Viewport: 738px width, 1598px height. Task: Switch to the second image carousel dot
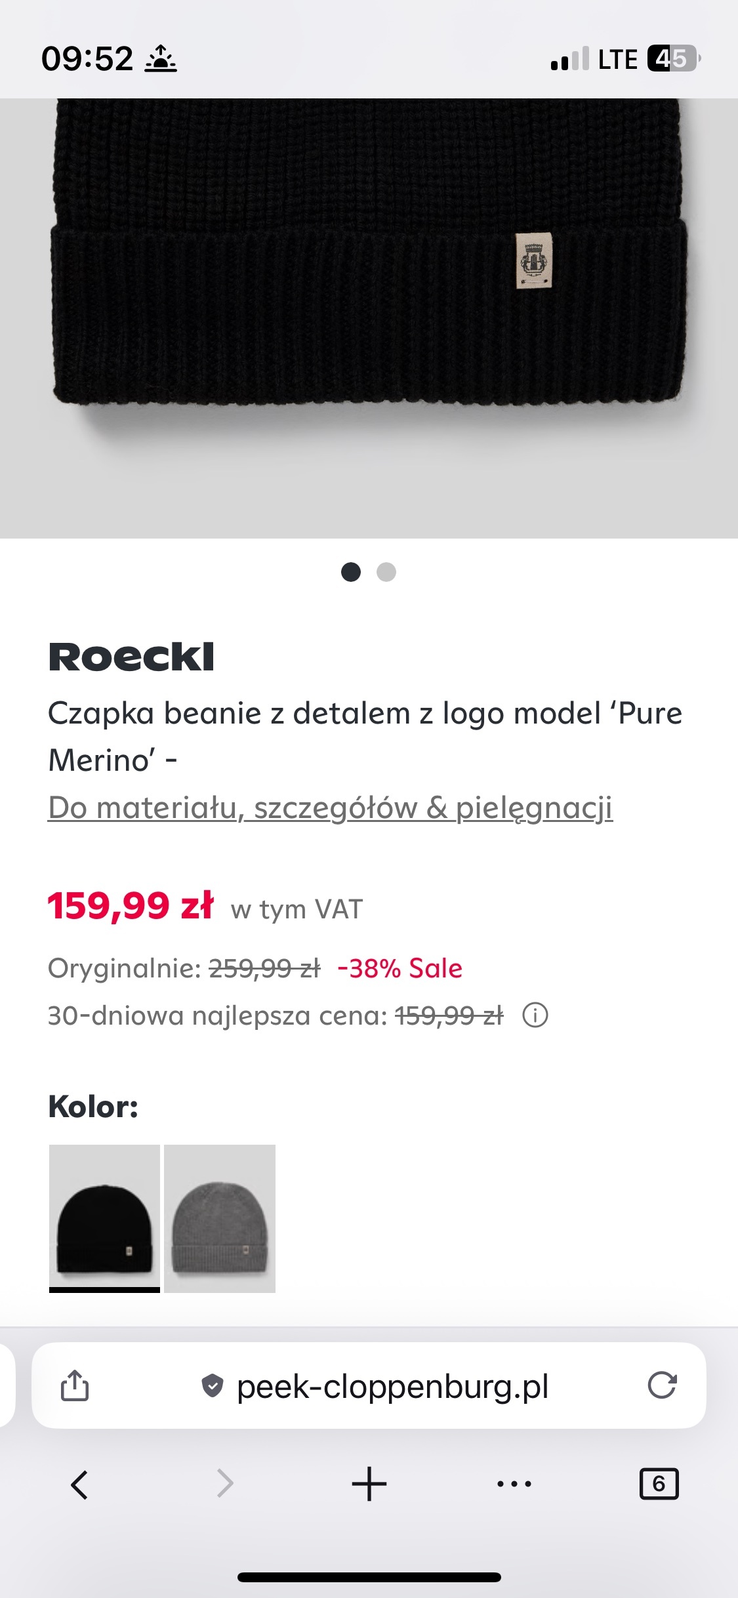tap(386, 572)
